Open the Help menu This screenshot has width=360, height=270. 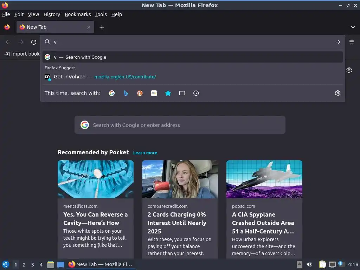pos(117,14)
